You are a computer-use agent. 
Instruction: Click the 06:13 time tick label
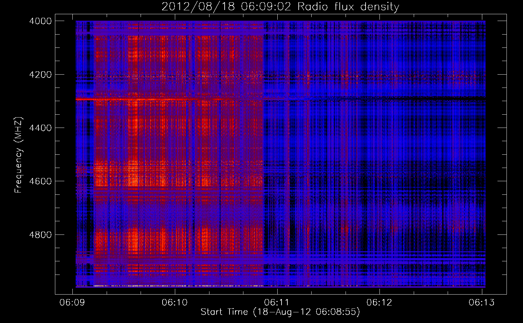pyautogui.click(x=482, y=302)
